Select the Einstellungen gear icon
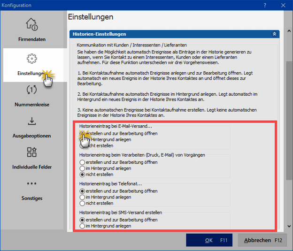This screenshot has width=293, height=251. point(32,59)
